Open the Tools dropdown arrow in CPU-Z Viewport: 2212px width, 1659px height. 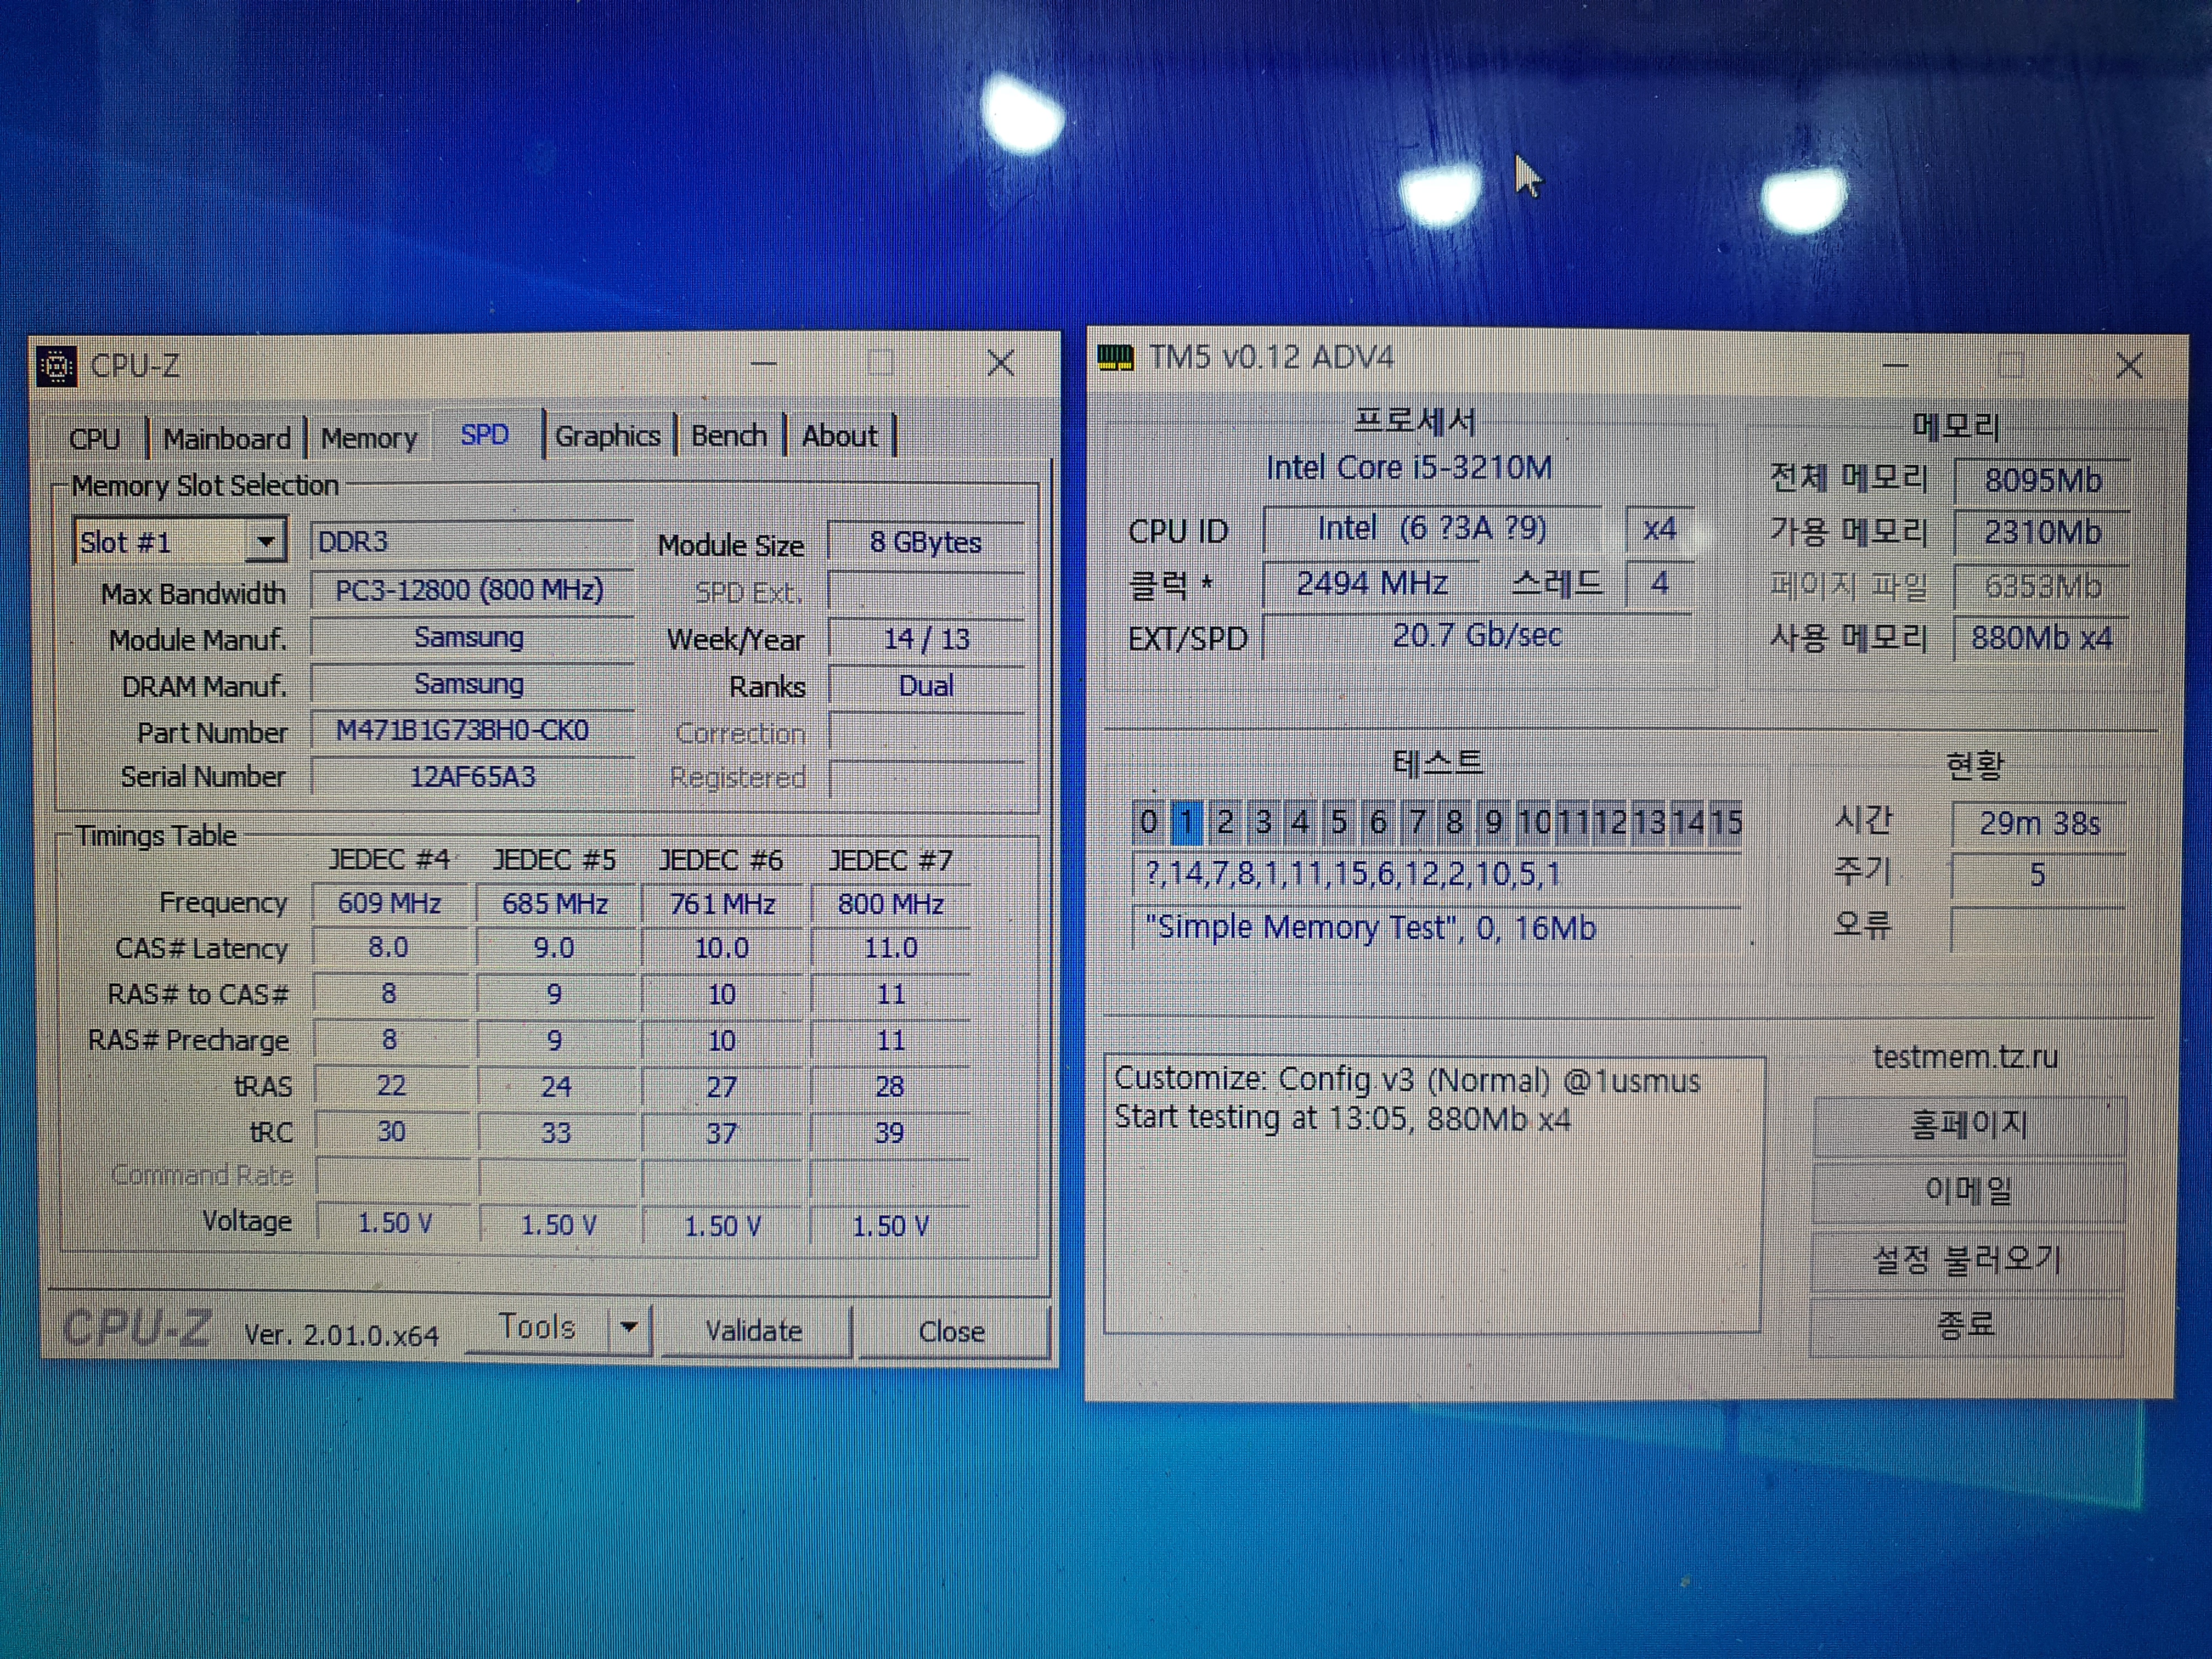[x=629, y=1328]
